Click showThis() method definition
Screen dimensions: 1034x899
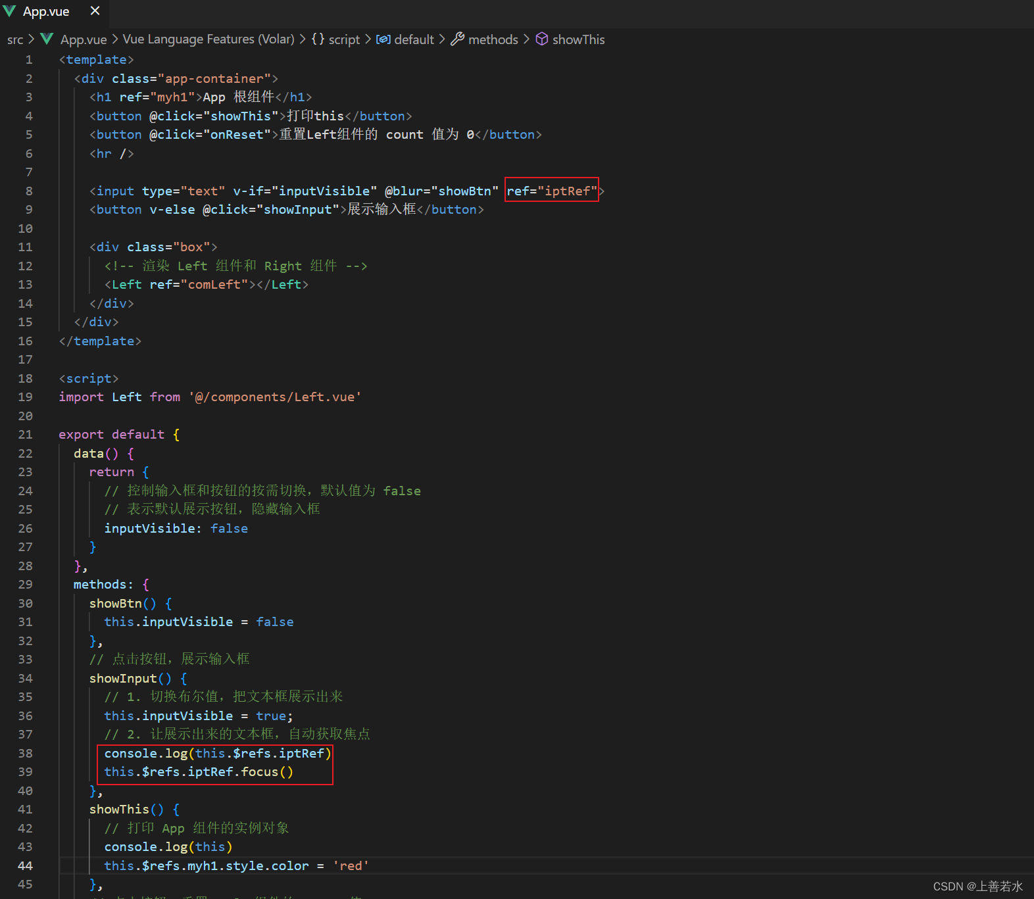pos(127,810)
